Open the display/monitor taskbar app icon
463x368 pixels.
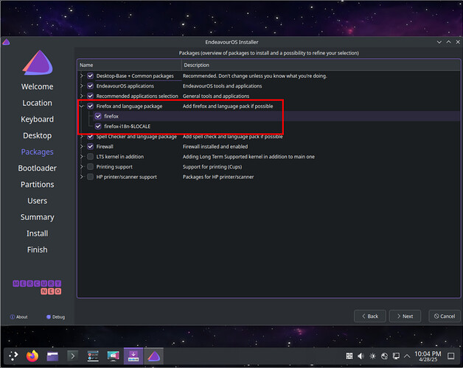coord(113,356)
